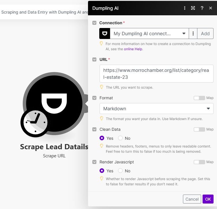Image resolution: width=217 pixels, height=209 pixels.
Task: Select Yes for Clean Data
Action: coord(102,138)
